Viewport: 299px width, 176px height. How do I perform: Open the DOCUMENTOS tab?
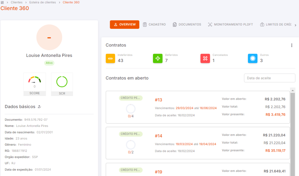[x=187, y=24]
